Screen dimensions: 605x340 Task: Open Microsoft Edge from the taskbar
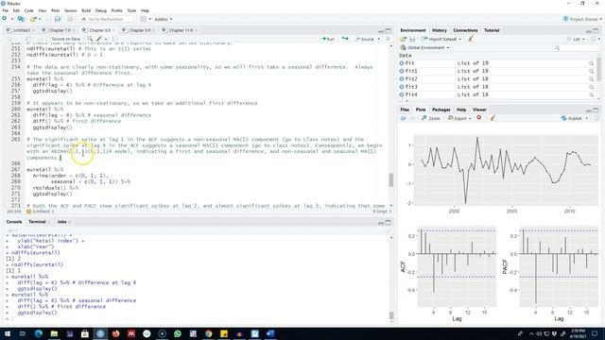[x=39, y=333]
